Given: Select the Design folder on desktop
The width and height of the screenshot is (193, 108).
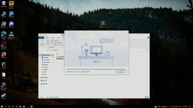Looking at the screenshot, I should coord(4,65).
